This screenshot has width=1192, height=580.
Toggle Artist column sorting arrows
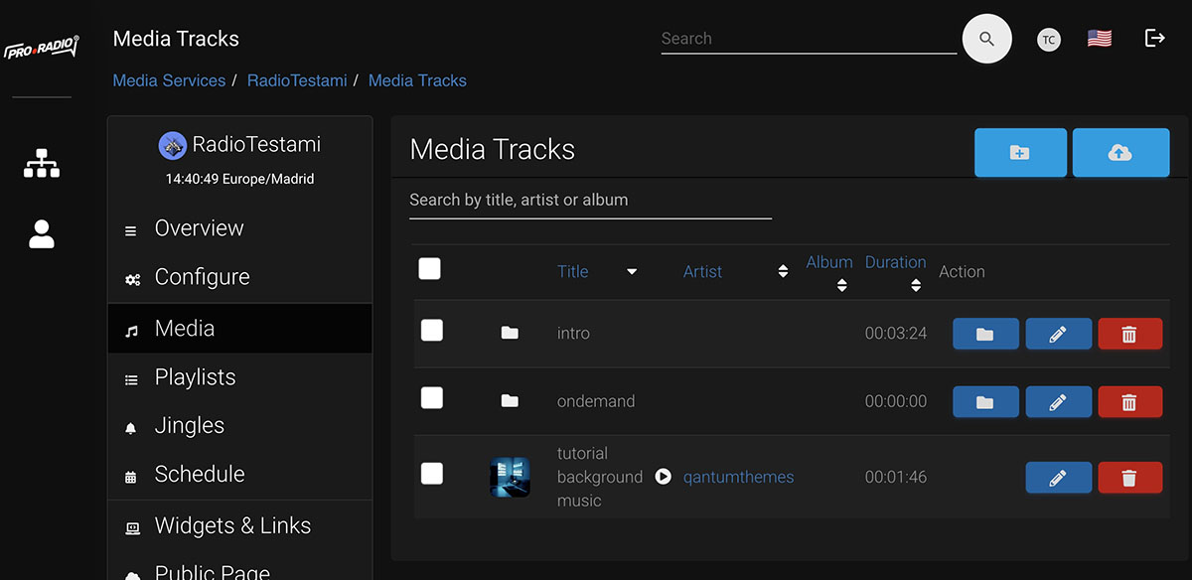pos(784,271)
